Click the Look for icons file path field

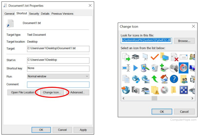[x=146, y=41]
